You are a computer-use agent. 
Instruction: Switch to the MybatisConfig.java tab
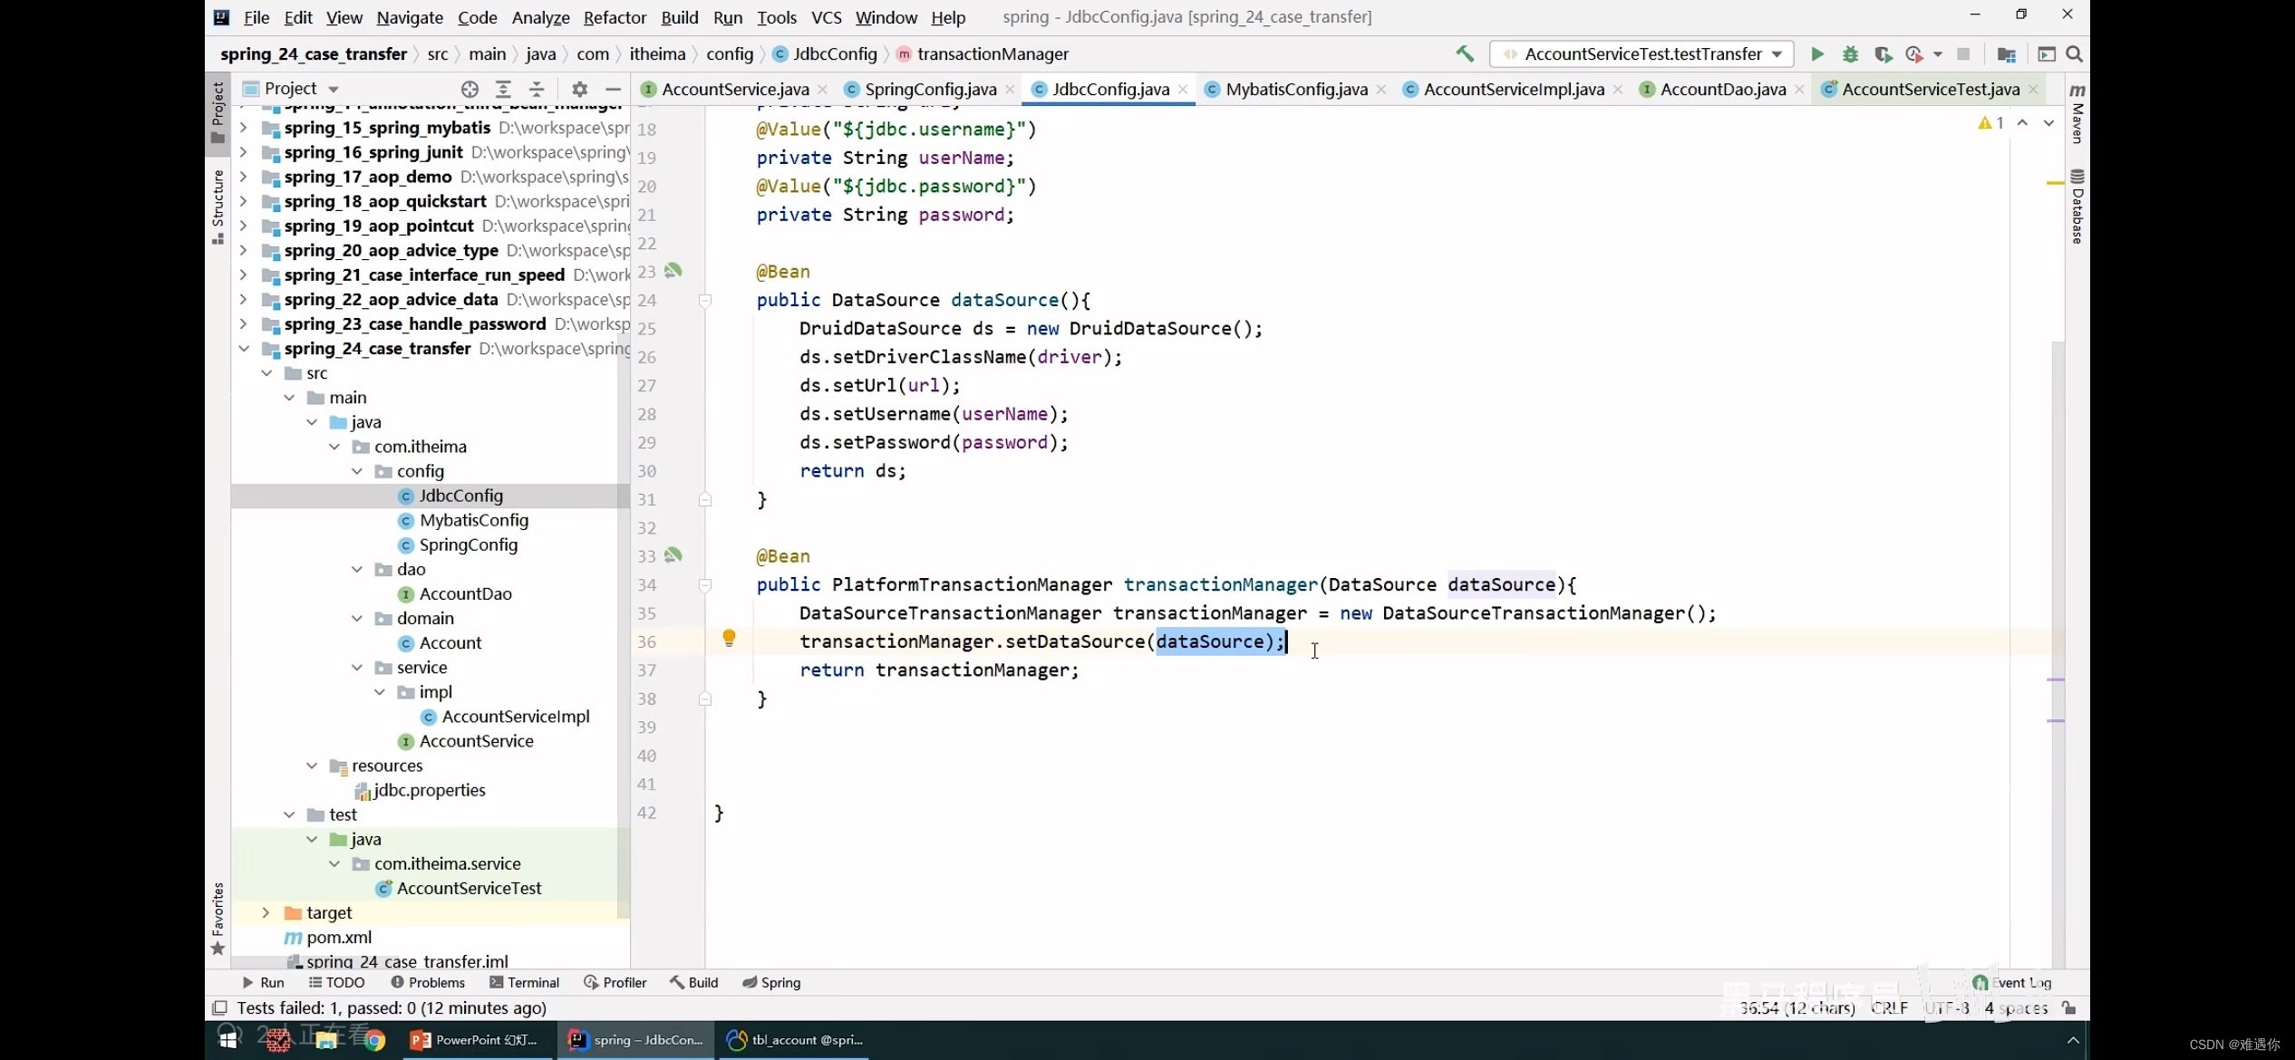(x=1295, y=89)
